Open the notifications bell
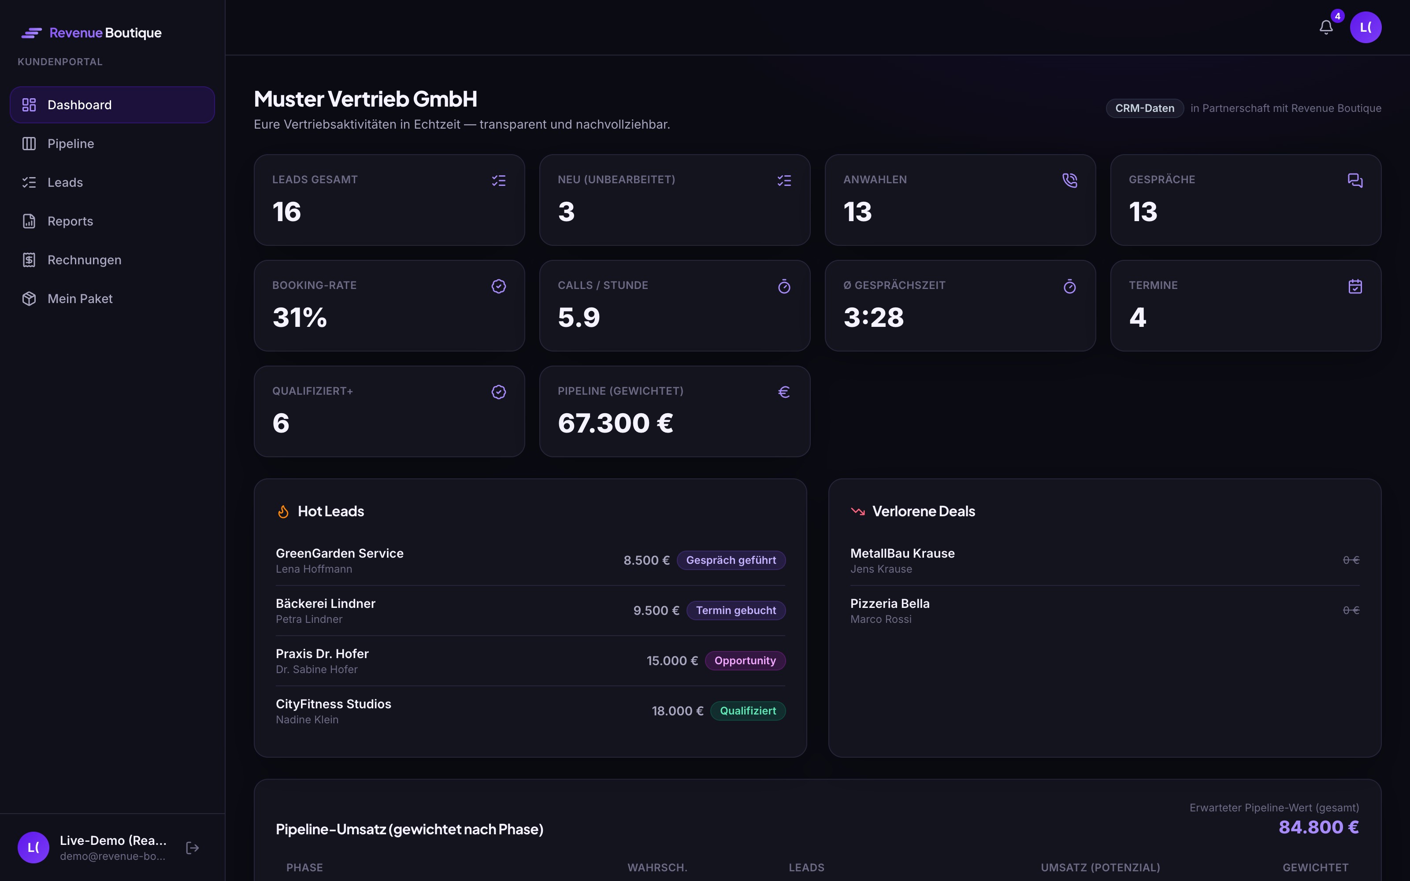Screen dimensions: 1410x881 point(1326,27)
